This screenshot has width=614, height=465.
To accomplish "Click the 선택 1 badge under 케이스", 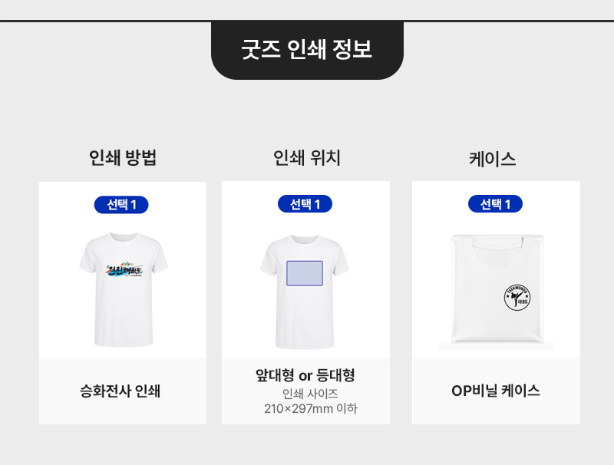I will (x=495, y=204).
